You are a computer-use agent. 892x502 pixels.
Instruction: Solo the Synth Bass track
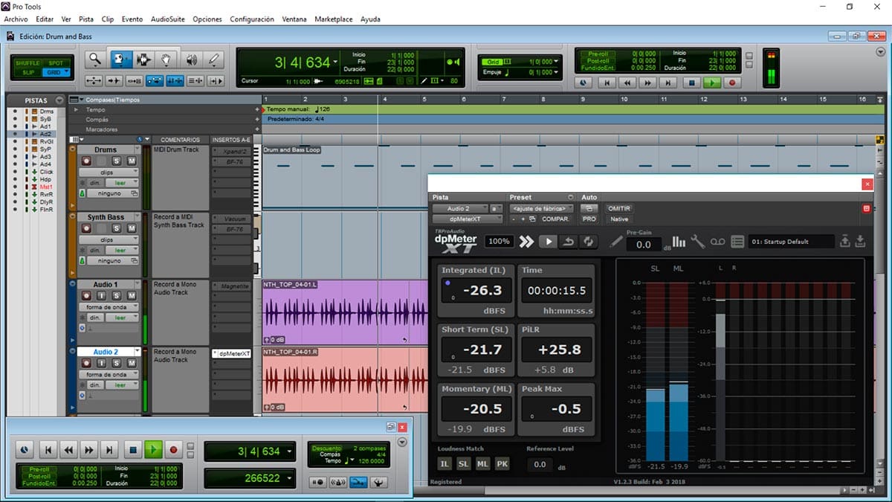117,229
